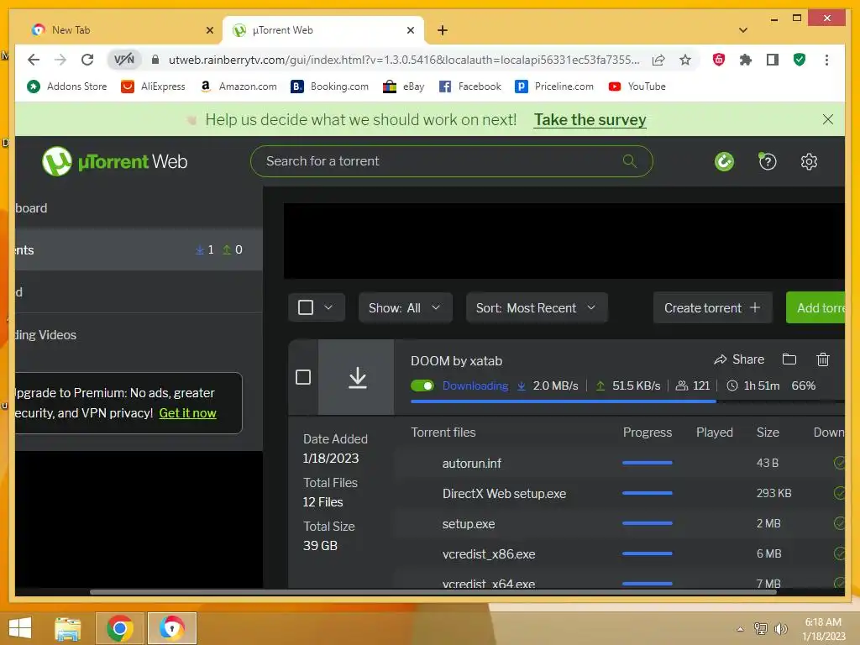
Task: Click the taskbar volume speaker icon
Action: tap(780, 628)
